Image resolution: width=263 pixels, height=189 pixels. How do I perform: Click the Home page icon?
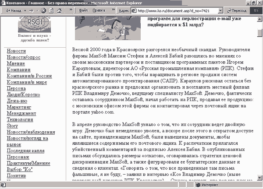coord(59,10)
